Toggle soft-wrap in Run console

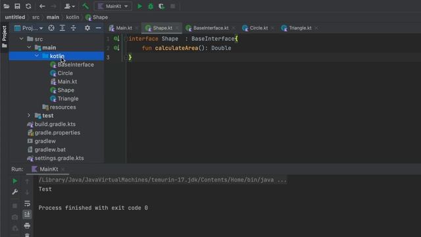tap(27, 203)
